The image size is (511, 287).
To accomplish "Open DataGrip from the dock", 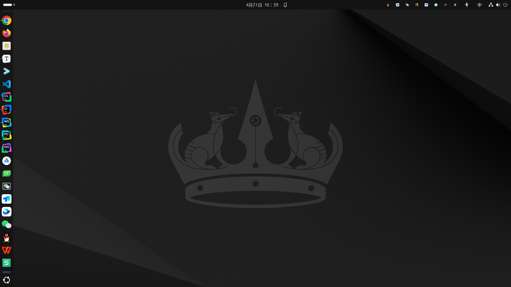I will pyautogui.click(x=7, y=148).
